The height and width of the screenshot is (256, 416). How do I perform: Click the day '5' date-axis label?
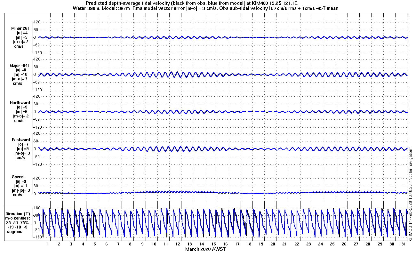[x=94, y=244]
